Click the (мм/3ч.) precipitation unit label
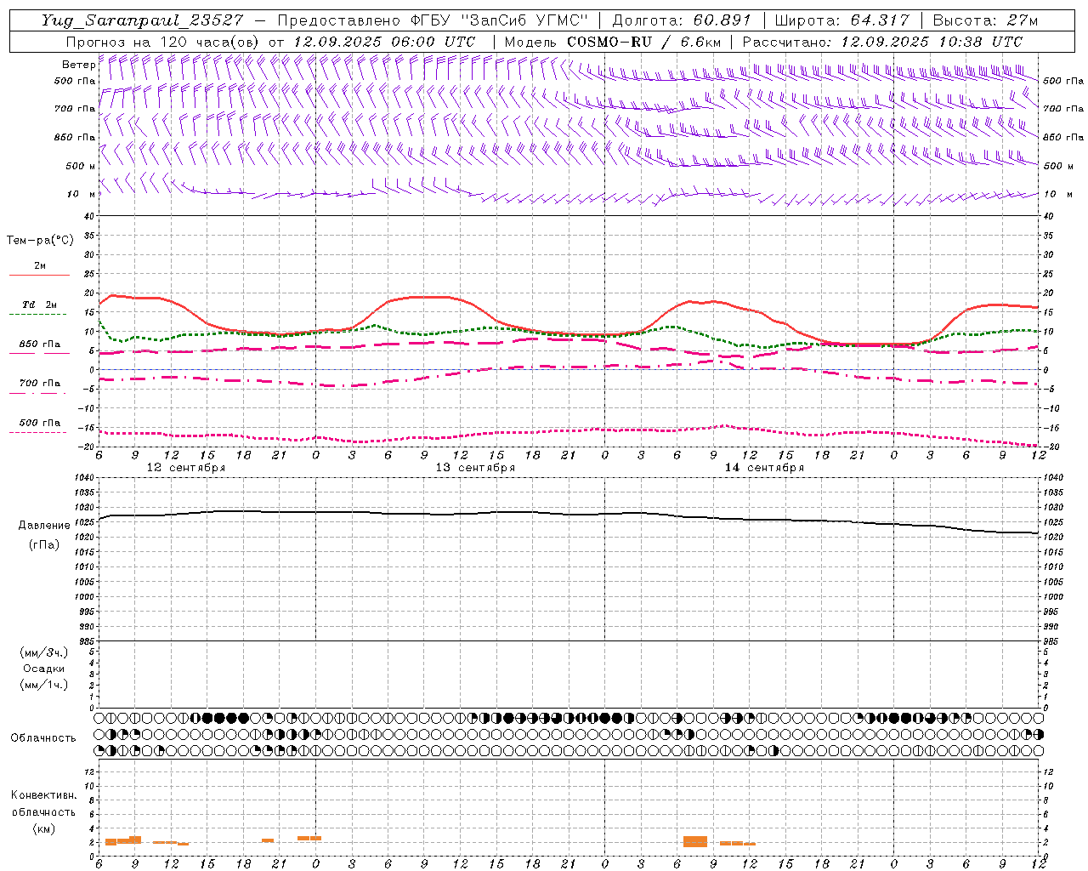The height and width of the screenshot is (871, 1088). (44, 653)
